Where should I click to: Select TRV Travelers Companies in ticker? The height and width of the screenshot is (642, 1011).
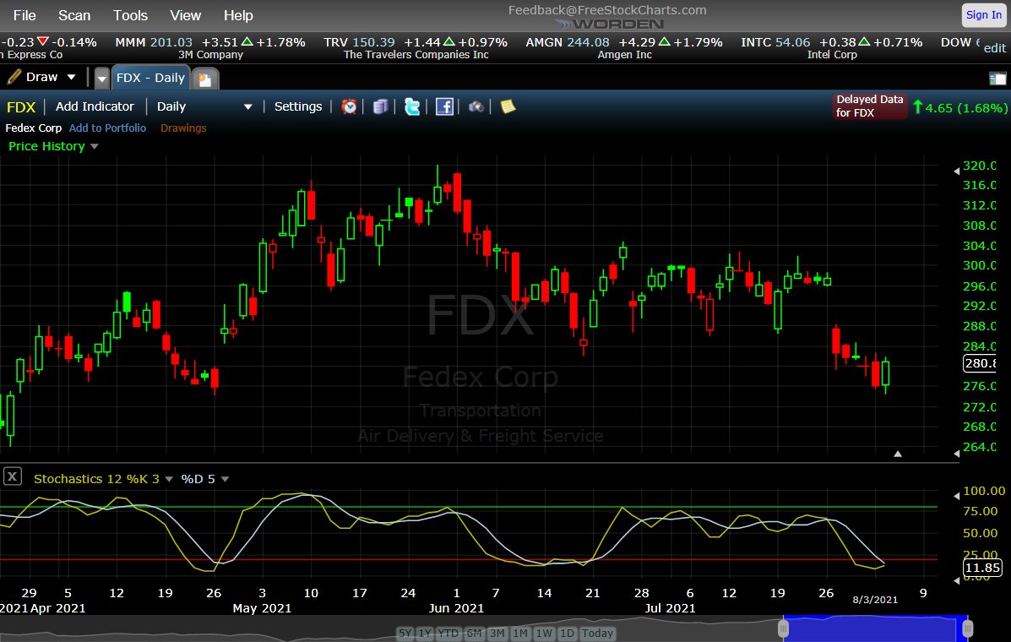416,48
